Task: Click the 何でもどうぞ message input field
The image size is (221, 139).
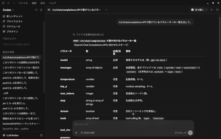Action: click(x=133, y=124)
